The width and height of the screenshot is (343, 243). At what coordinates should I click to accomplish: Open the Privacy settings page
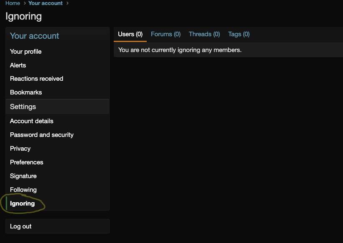click(x=20, y=149)
